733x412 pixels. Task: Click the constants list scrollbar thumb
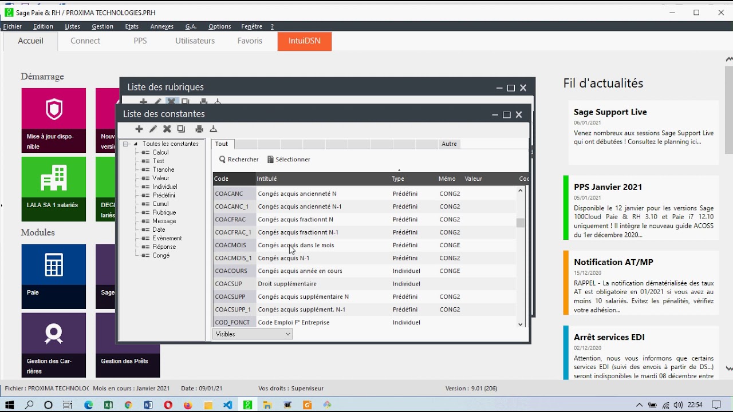click(521, 223)
